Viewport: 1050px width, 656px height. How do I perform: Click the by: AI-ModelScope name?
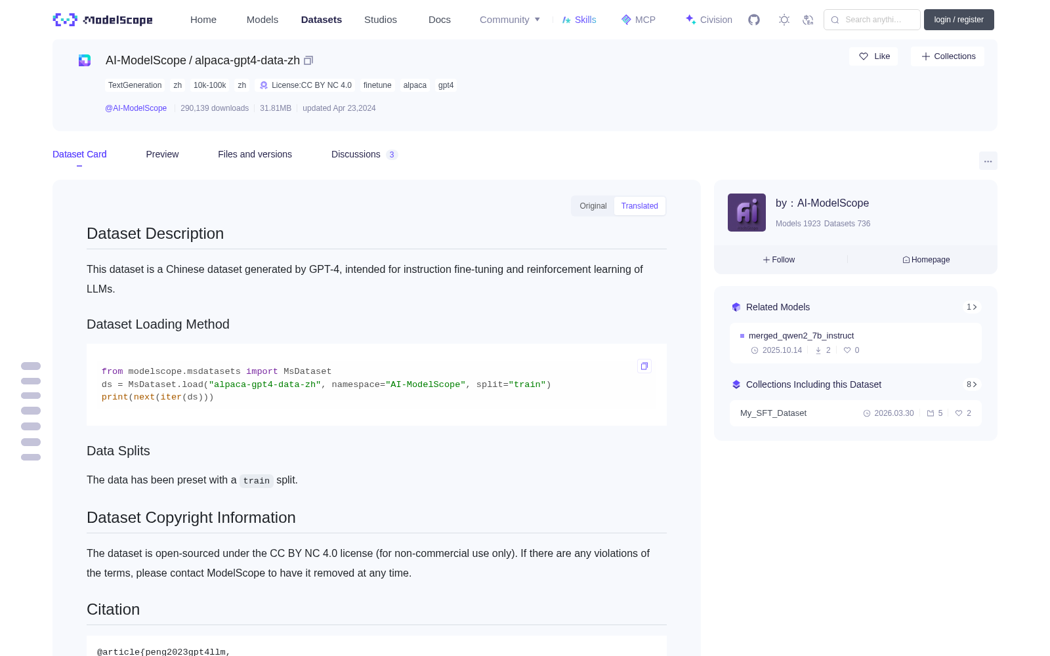click(822, 203)
